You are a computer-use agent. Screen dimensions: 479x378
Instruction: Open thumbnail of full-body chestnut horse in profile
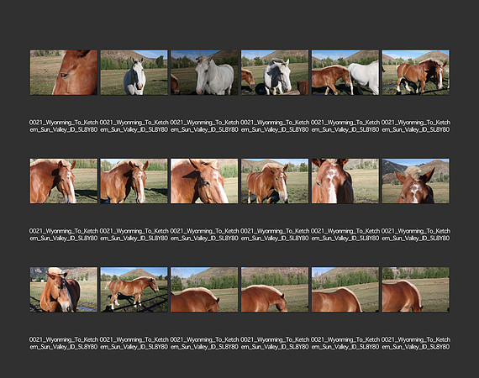coord(134,290)
